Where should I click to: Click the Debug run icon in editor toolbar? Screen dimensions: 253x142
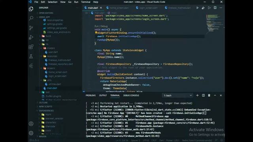[x=203, y=8]
